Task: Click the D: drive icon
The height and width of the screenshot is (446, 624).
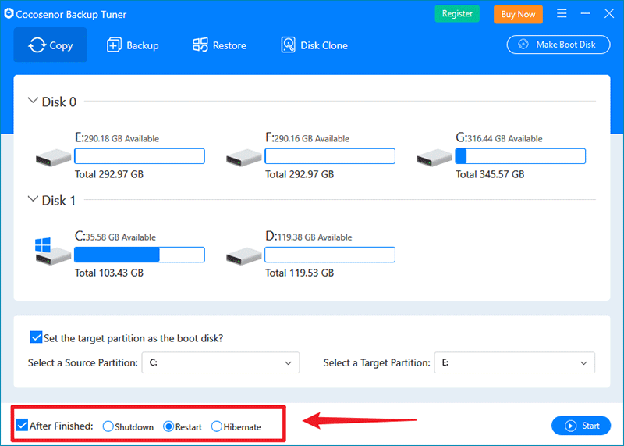Action: point(243,256)
